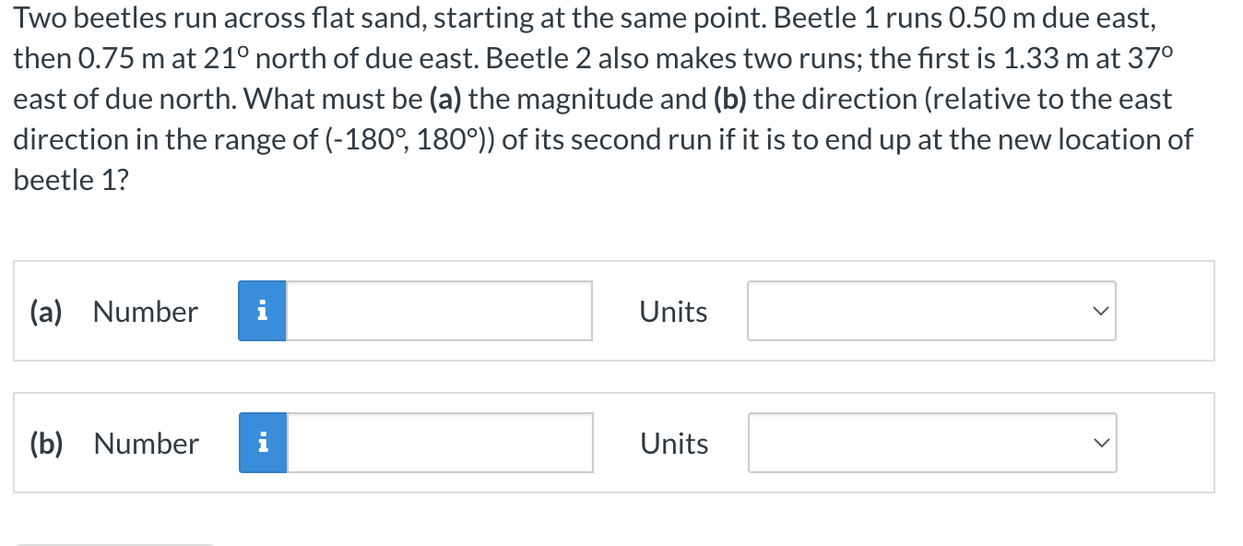Click the chevron icon in the second Units selector
Screen dimensions: 1243x546
coord(1098,443)
